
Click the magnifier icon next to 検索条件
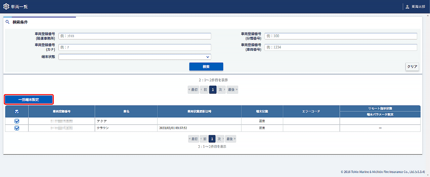7,22
